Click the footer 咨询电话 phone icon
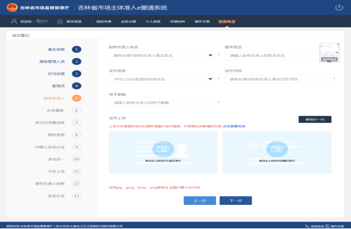 click(x=307, y=226)
